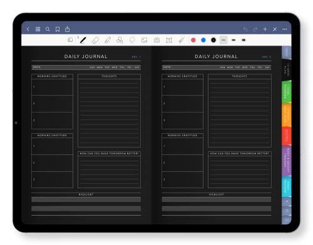Open the orange 12-Week Meal Plan tab

287,115
